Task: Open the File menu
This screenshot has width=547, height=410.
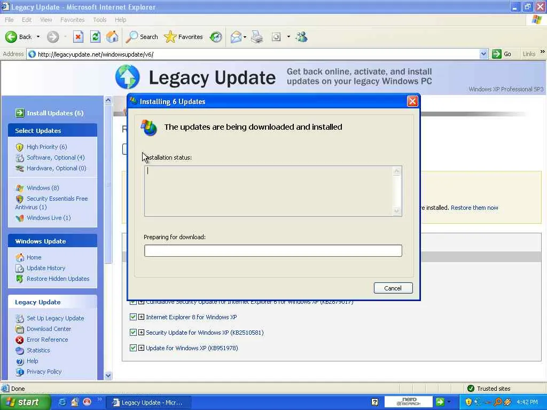Action: pyautogui.click(x=9, y=20)
